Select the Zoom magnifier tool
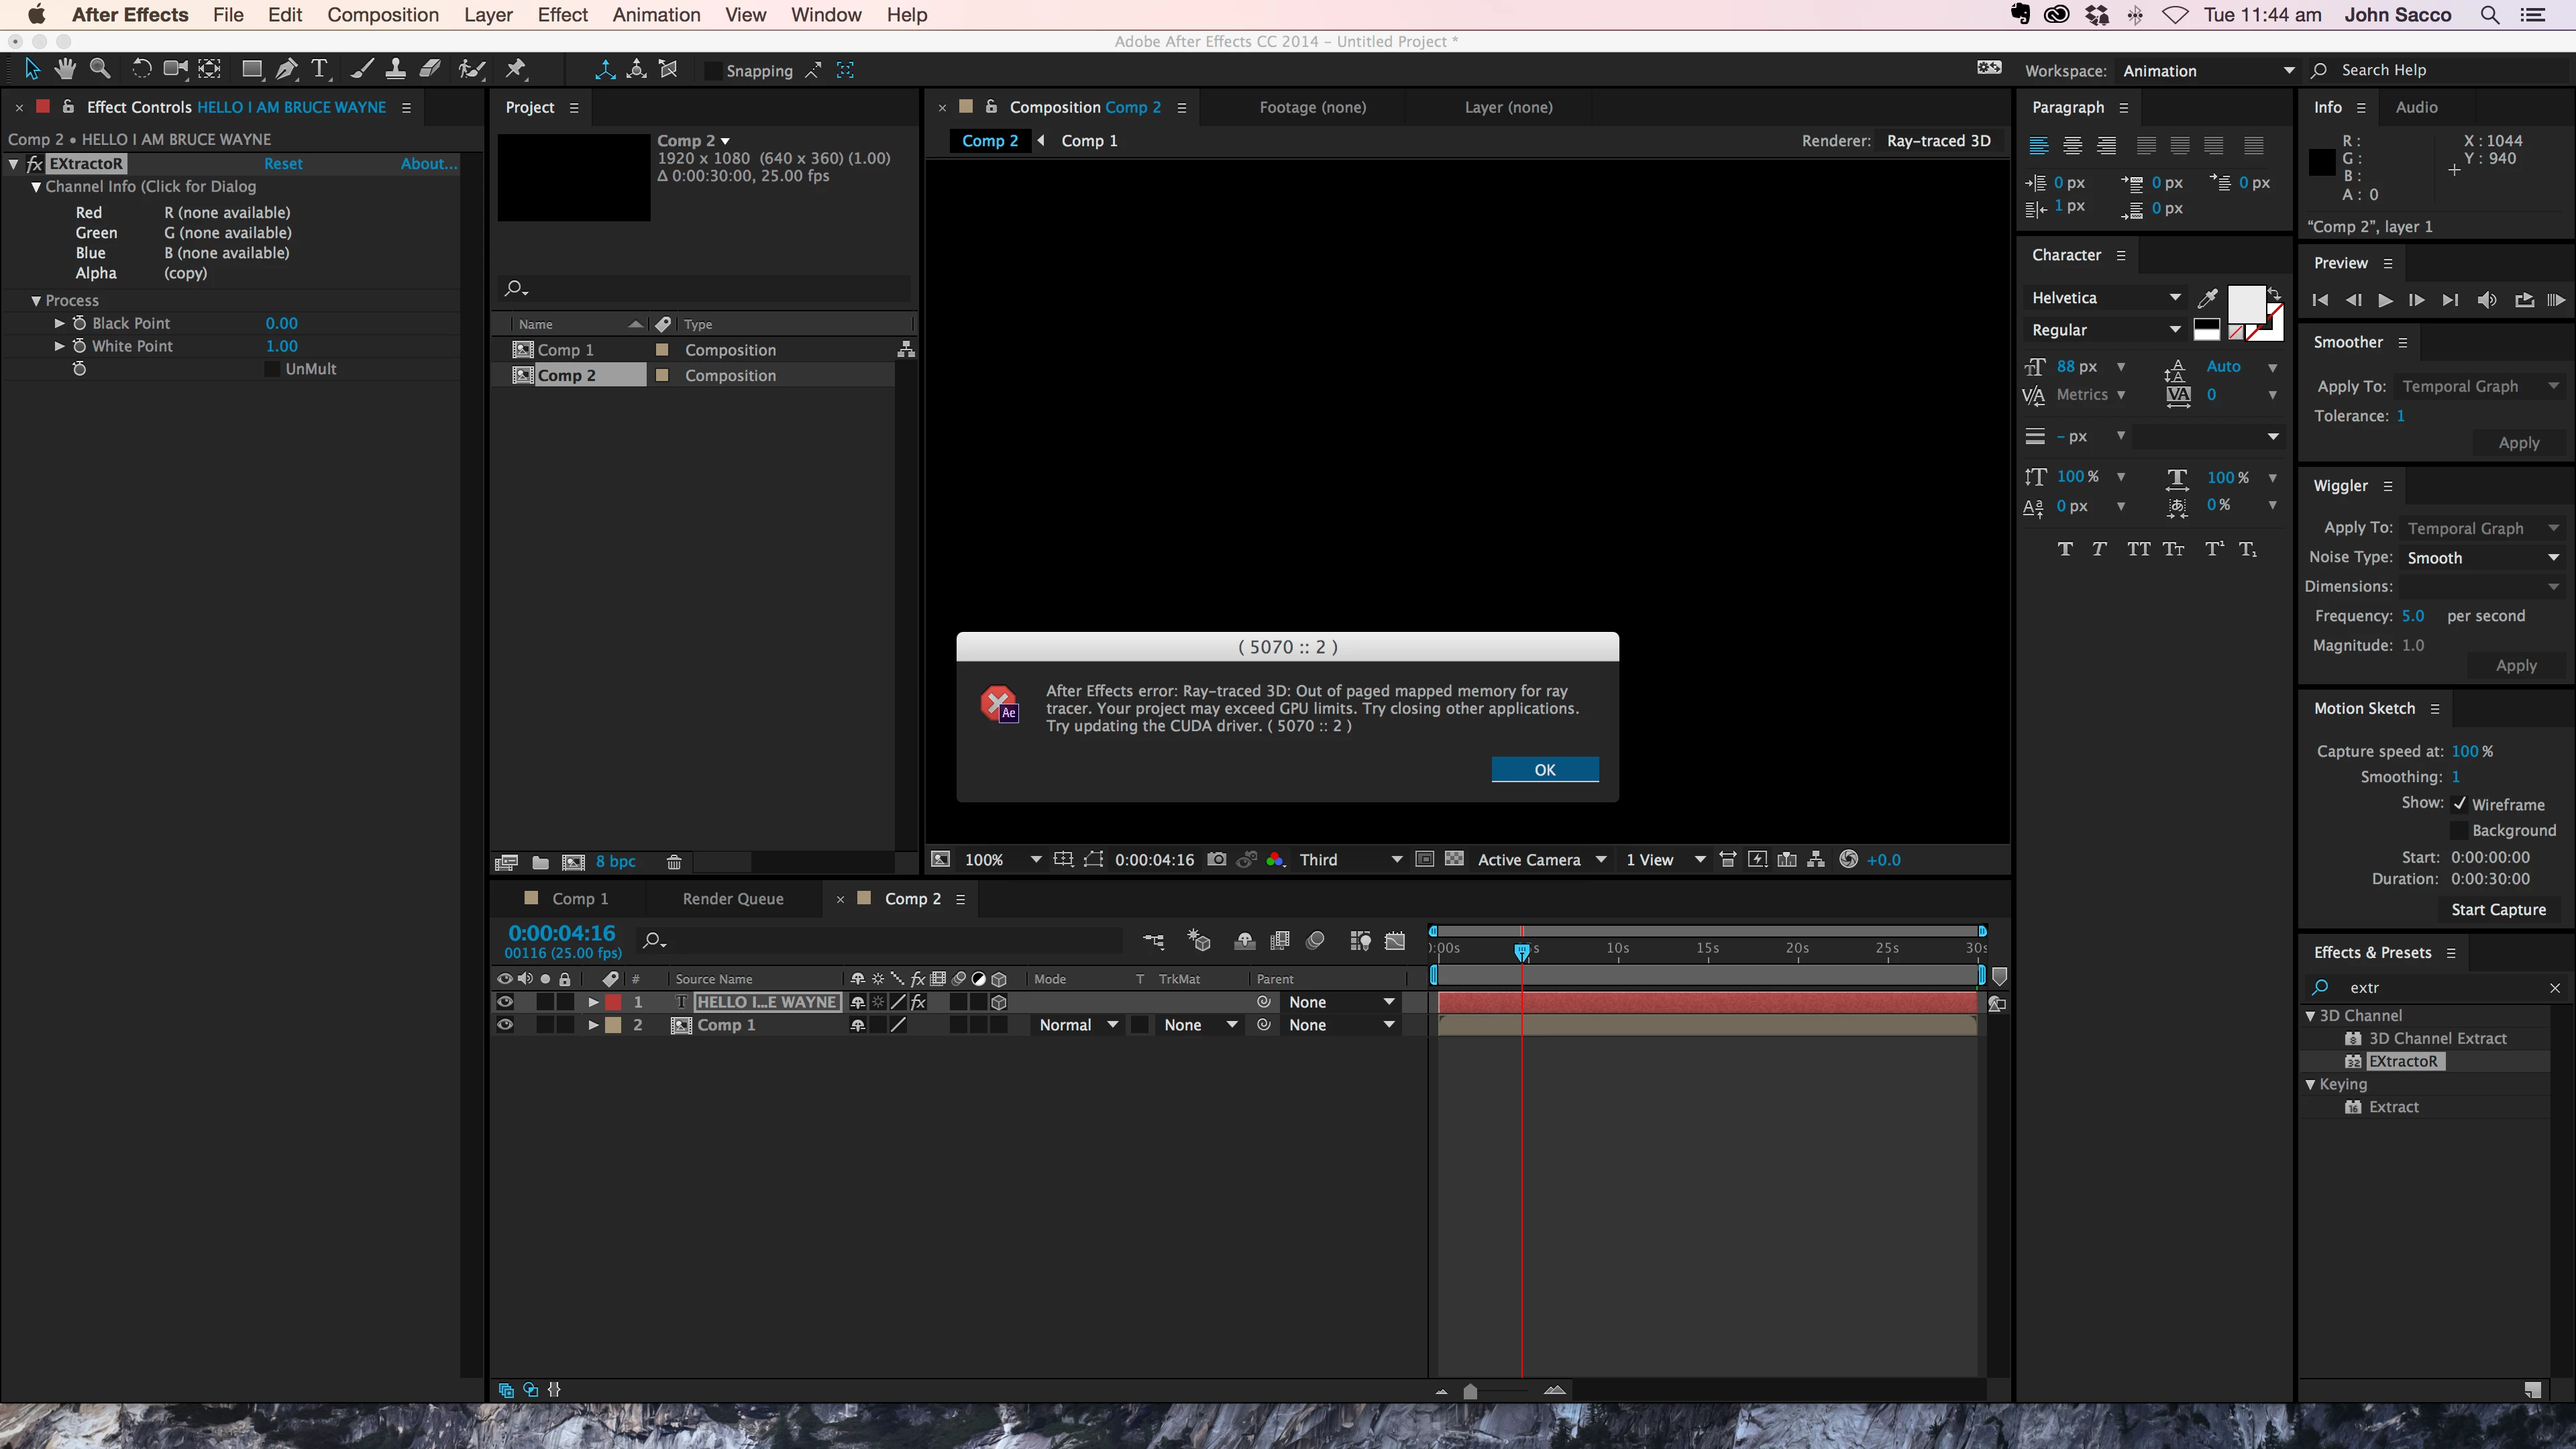The image size is (2576, 1449). [x=100, y=69]
